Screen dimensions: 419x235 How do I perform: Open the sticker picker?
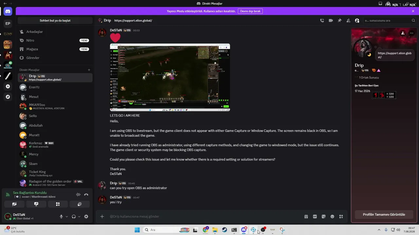click(324, 216)
